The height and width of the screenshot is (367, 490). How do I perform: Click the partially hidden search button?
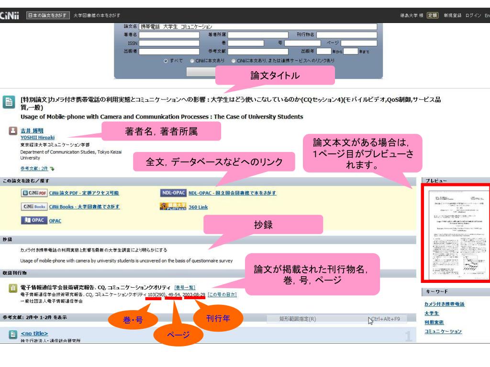[x=201, y=72]
